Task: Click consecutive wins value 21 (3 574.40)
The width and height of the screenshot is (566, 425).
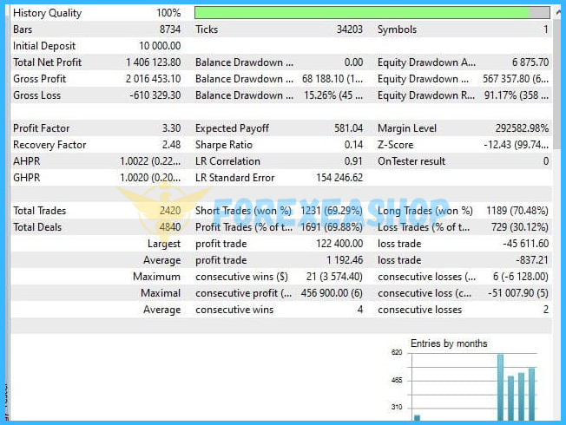Action: pos(334,277)
